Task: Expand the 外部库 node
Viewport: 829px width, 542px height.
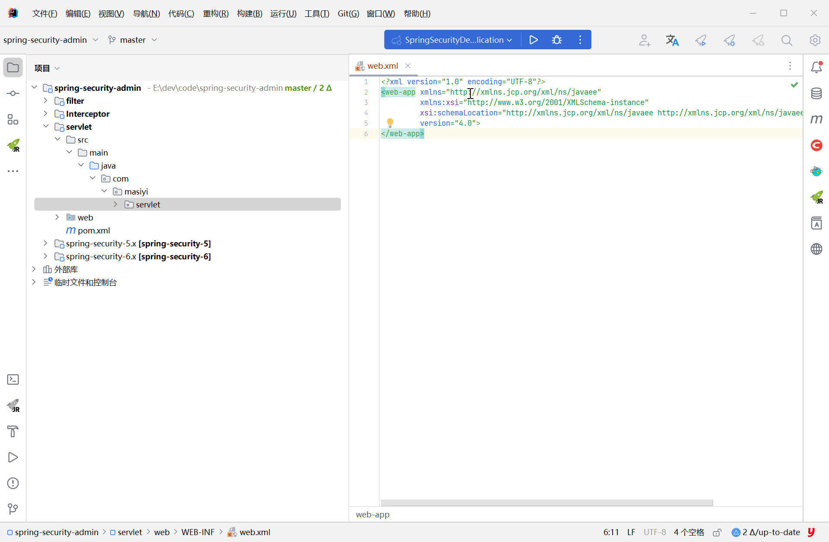Action: pyautogui.click(x=34, y=269)
